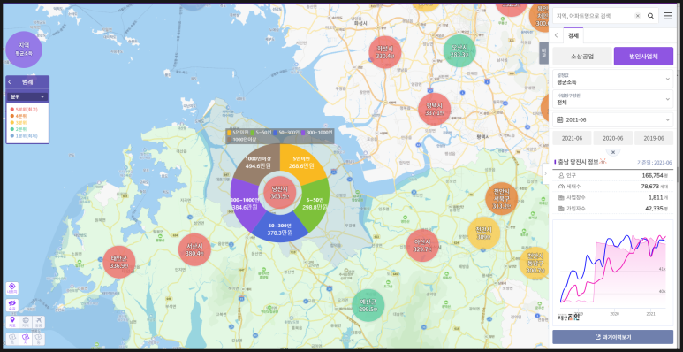The height and width of the screenshot is (352, 683).
Task: Open the hamburger menu icon
Action: coord(668,16)
